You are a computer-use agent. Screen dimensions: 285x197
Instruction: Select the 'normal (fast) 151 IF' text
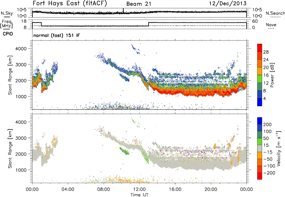coord(57,35)
